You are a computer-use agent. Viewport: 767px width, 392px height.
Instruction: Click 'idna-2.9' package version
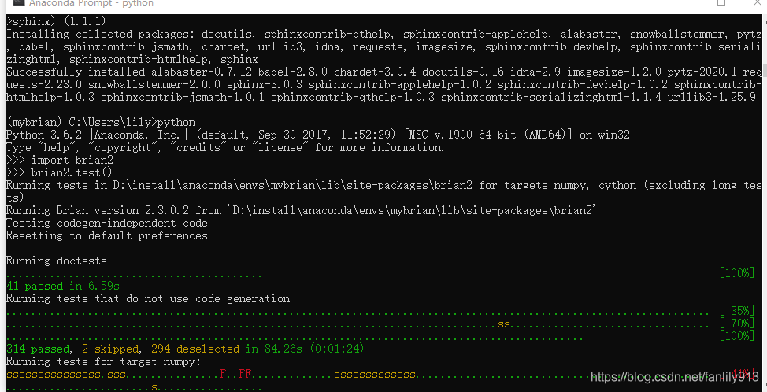(535, 72)
